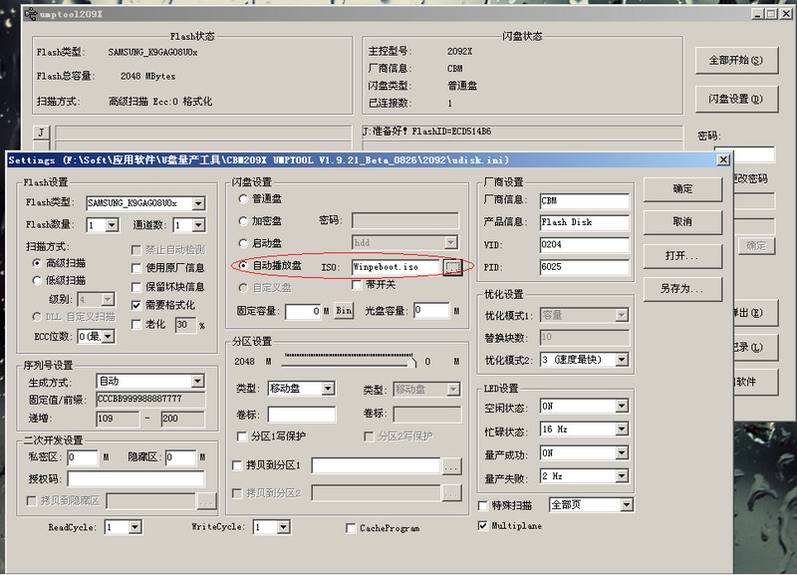The image size is (797, 575).
Task: Click the VID input field
Action: click(584, 244)
